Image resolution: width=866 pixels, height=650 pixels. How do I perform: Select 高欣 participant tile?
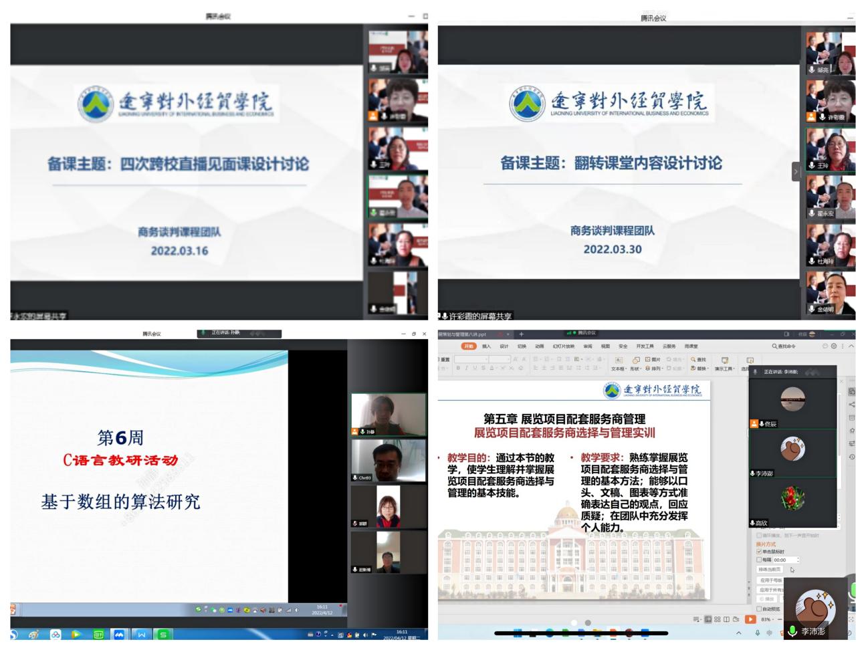[792, 503]
